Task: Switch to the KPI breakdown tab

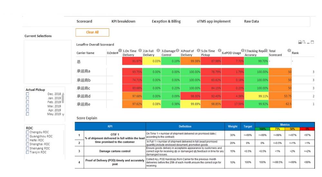Action: click(123, 22)
